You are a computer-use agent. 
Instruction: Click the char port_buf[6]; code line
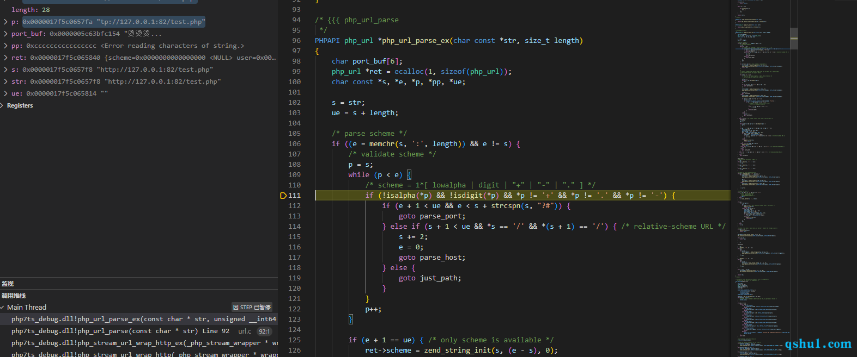[367, 61]
